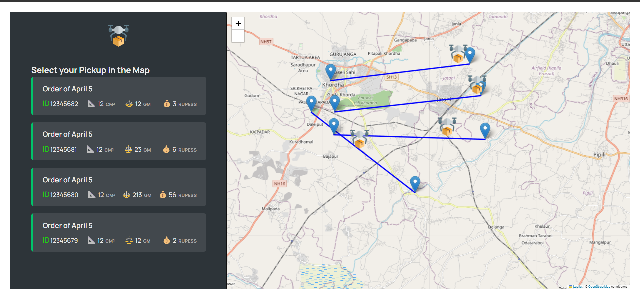This screenshot has height=289, width=640.
Task: Pick the blue pin beside the northernmost drone
Action: click(x=470, y=55)
